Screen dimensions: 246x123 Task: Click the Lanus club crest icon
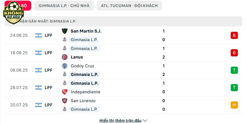[x=65, y=57]
